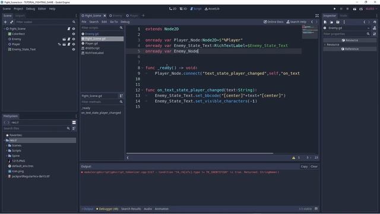Click the script warning indicator icon
Image resolution: width=380 pixels, height=214 pixels.
point(294,158)
